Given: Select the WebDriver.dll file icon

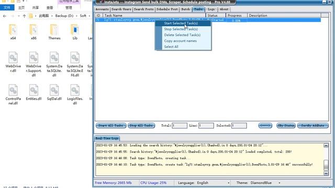Looking at the screenshot, I should (13, 57).
